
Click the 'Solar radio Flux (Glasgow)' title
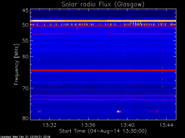(x=103, y=5)
